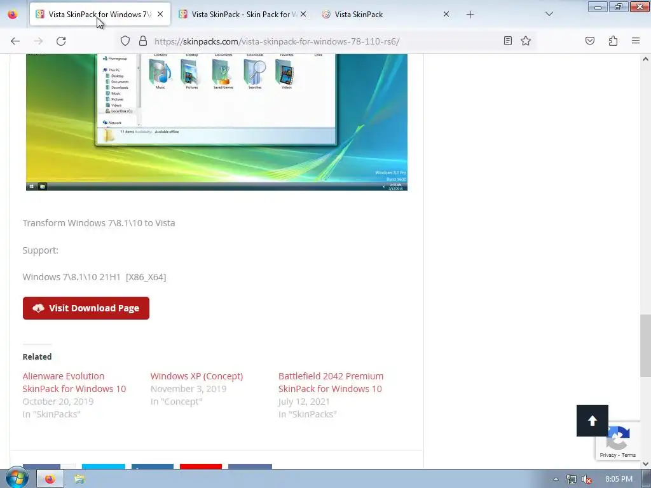Show hidden tray icons arrow
This screenshot has width=651, height=488.
[x=556, y=479]
